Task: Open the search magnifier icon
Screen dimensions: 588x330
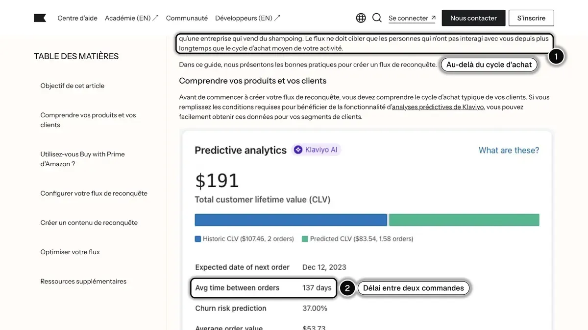Action: pyautogui.click(x=377, y=18)
